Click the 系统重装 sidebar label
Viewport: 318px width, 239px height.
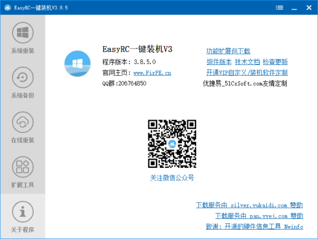coord(23,51)
